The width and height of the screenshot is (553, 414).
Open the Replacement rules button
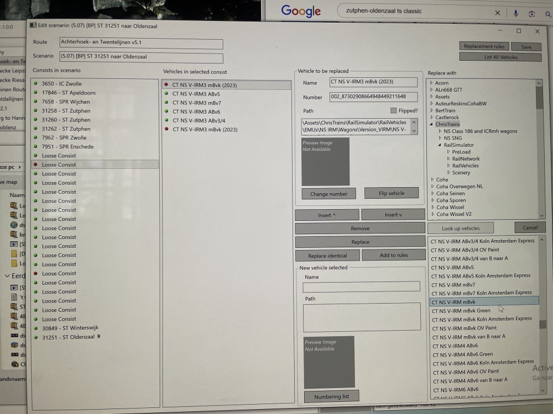pyautogui.click(x=484, y=46)
